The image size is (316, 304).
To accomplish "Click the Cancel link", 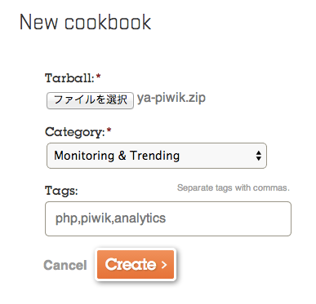I will point(65,265).
